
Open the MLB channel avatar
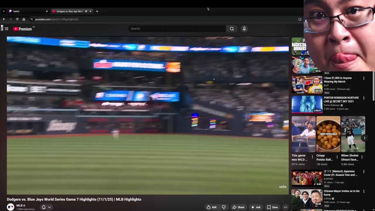[11, 207]
